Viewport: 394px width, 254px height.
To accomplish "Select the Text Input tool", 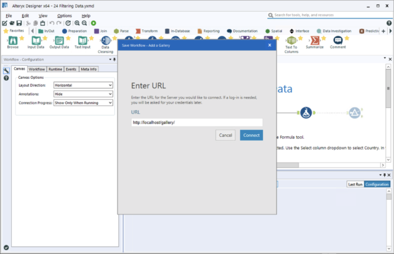I will 82,43.
